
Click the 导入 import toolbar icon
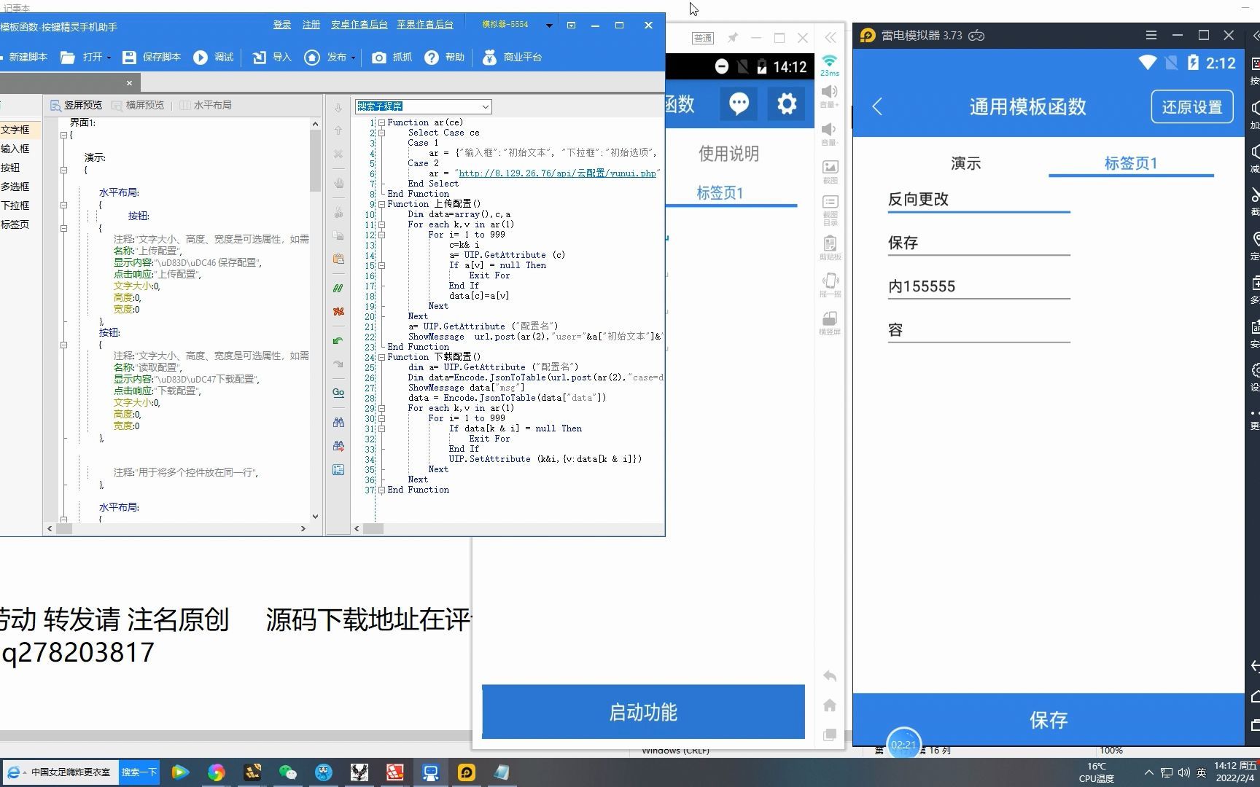(x=259, y=57)
